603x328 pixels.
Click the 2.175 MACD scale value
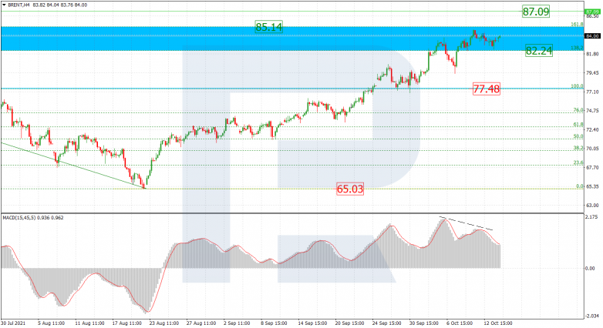591,217
